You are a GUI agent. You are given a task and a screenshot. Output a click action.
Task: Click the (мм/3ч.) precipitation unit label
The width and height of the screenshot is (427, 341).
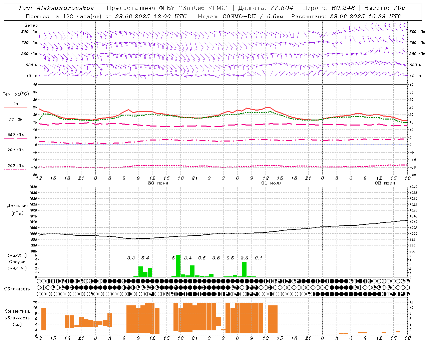click(x=17, y=255)
